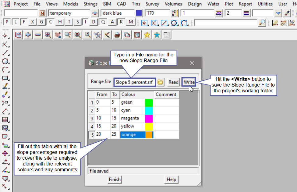Close the Slope panel
This screenshot has height=192, width=297.
192,63
